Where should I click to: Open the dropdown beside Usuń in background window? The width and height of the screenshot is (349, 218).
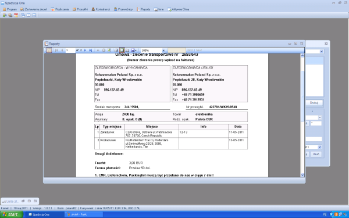pyautogui.click(x=319, y=147)
